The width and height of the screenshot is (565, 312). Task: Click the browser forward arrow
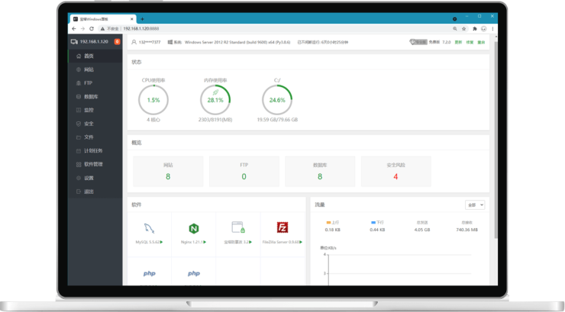coord(82,29)
